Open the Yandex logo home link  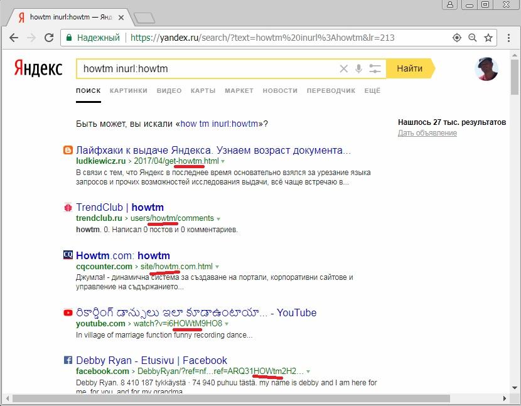(x=38, y=68)
